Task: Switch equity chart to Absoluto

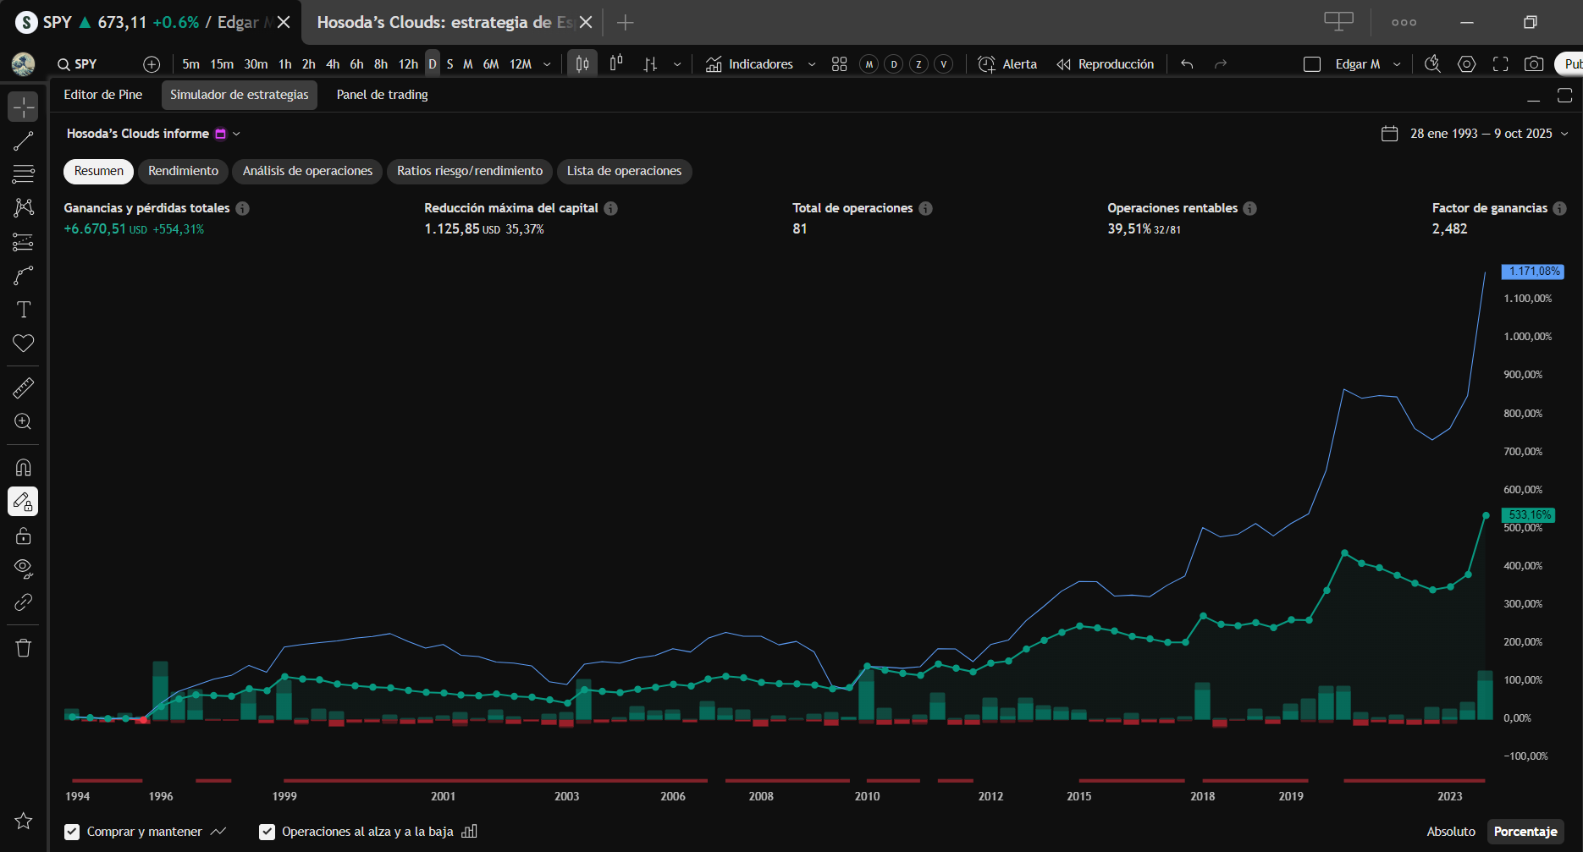Action: pos(1450,832)
